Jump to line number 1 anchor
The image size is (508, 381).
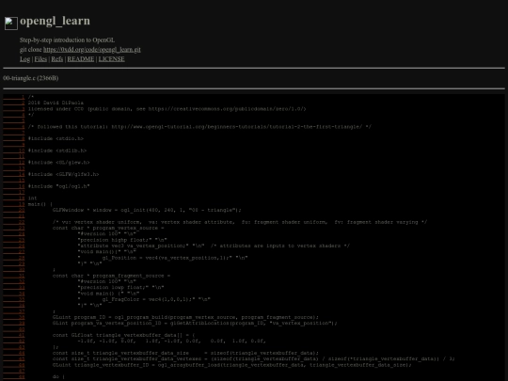[14, 97]
